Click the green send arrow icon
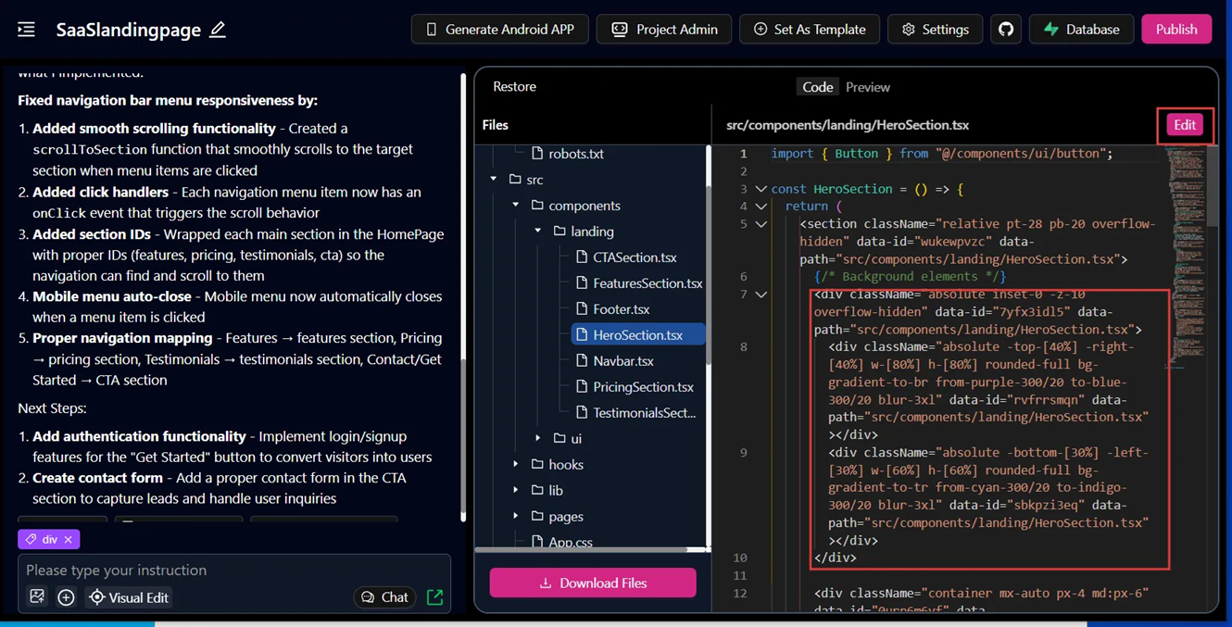This screenshot has width=1232, height=627. coord(434,597)
